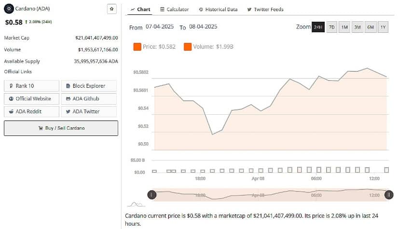Click the Official Links heading
The image size is (398, 229).
click(x=18, y=72)
